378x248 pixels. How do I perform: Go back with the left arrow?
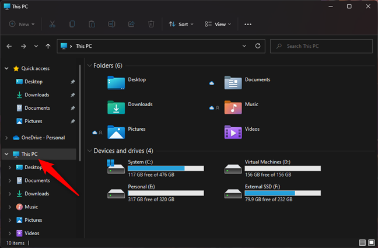click(9, 46)
